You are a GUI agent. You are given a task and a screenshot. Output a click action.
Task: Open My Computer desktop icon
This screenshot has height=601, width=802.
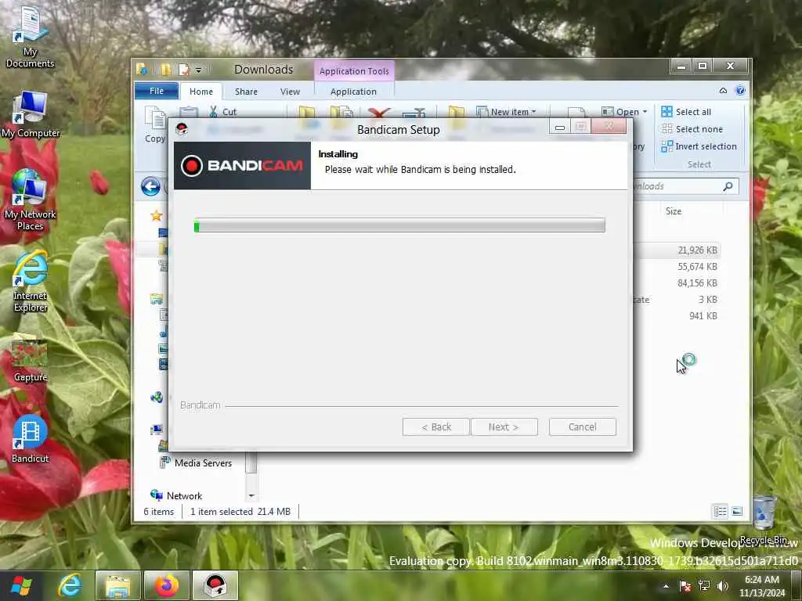point(31,114)
